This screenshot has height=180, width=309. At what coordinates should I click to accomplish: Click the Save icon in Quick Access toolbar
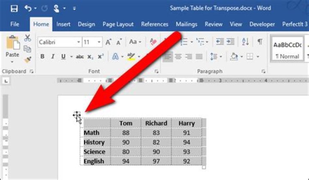[x=14, y=8]
